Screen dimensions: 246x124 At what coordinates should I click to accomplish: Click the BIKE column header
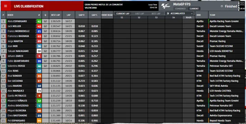coord(199,15)
